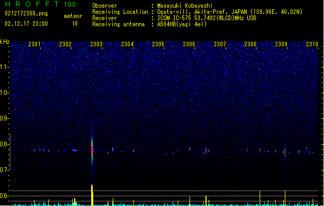Click the 'Observer' field label
The height and width of the screenshot is (206, 324).
pyautogui.click(x=105, y=6)
